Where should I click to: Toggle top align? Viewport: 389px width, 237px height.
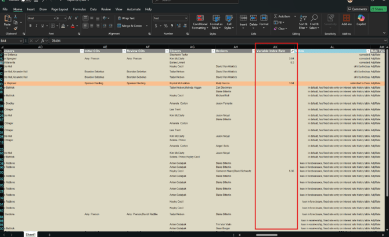(x=85, y=18)
